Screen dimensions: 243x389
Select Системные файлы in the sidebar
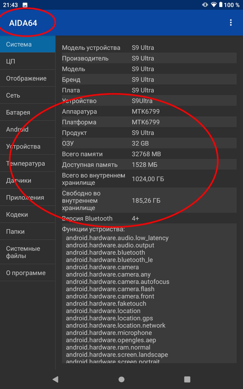point(28,252)
